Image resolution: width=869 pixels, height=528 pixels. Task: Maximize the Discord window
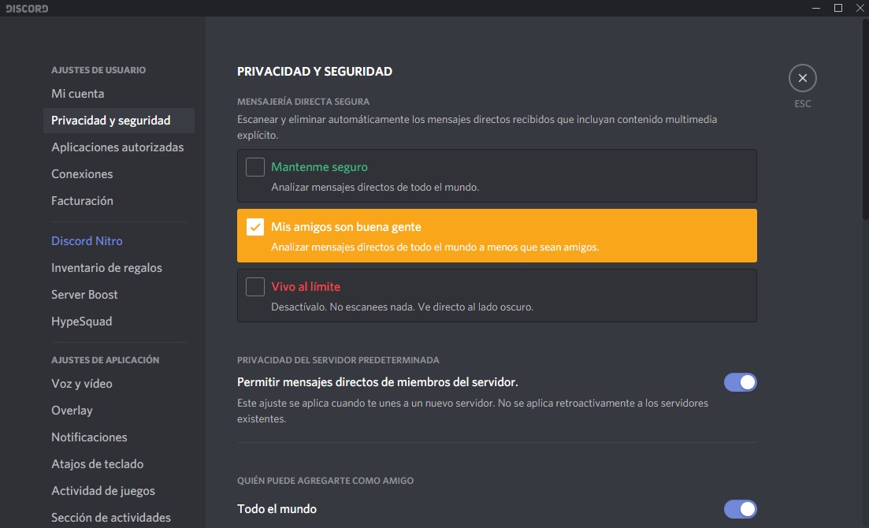[x=838, y=8]
